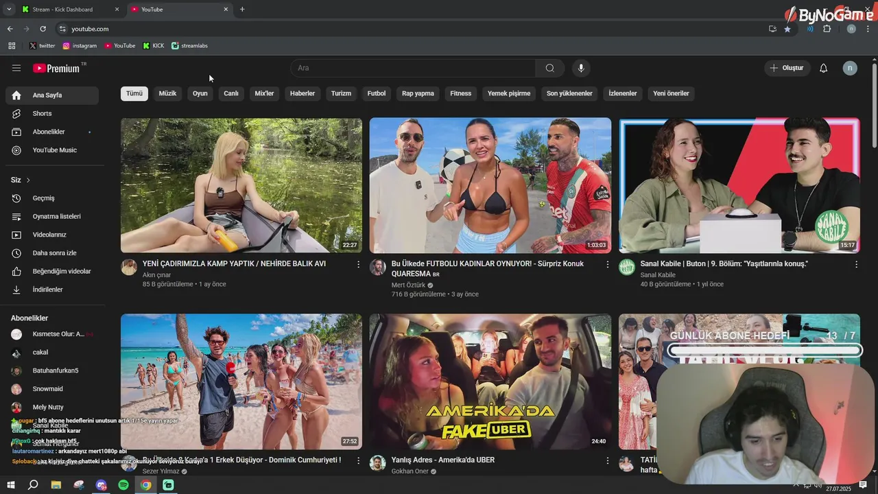Expand the Siz section chevron
Image resolution: width=878 pixels, height=494 pixels.
pyautogui.click(x=28, y=180)
